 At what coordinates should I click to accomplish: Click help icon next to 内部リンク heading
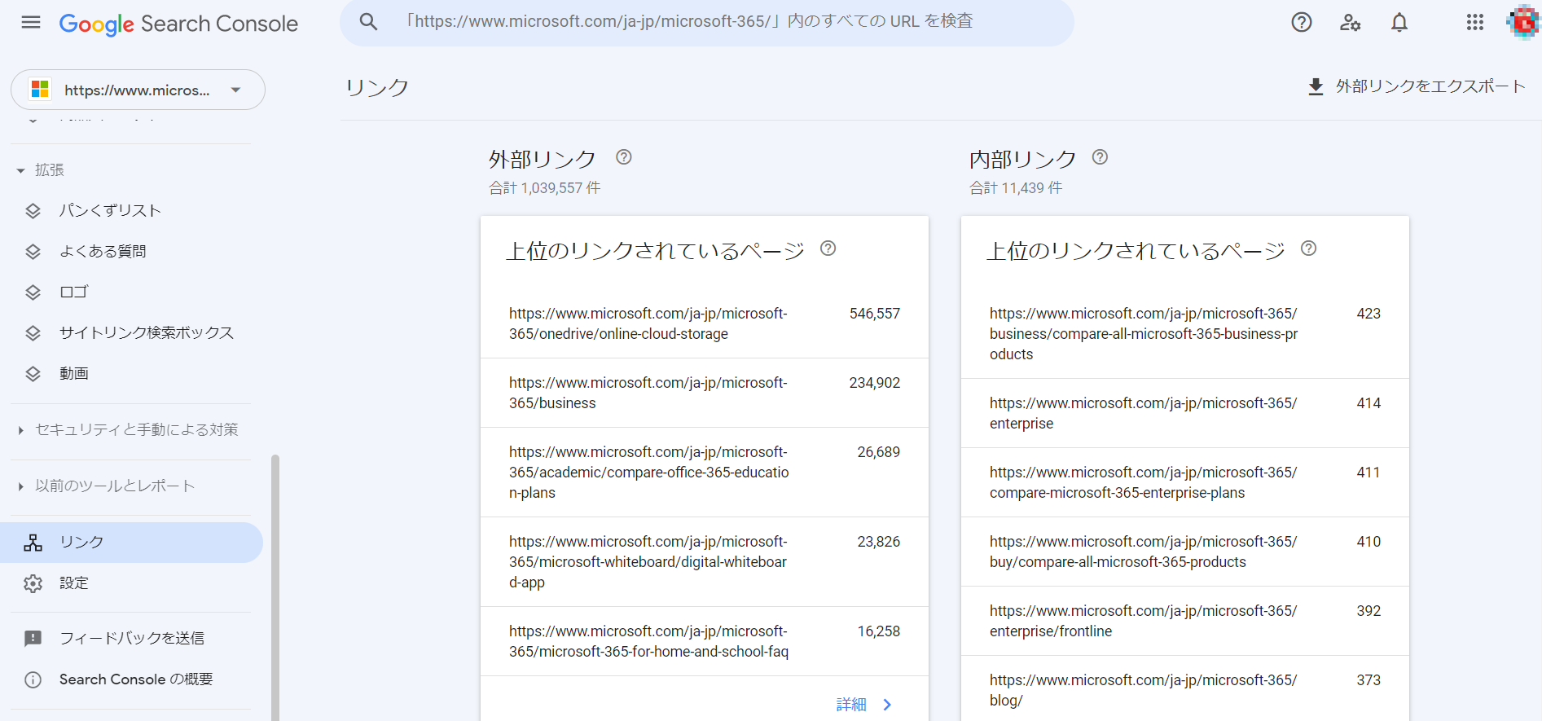(x=1100, y=157)
